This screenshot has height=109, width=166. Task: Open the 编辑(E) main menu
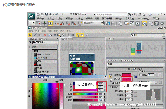[x=40, y=19]
